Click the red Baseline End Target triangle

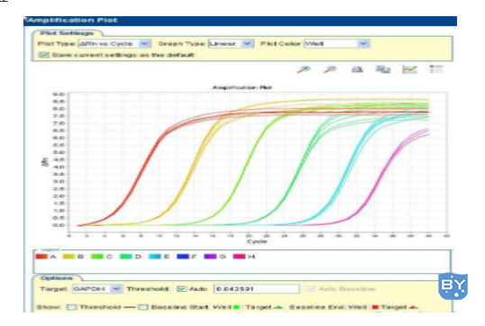tap(414, 307)
